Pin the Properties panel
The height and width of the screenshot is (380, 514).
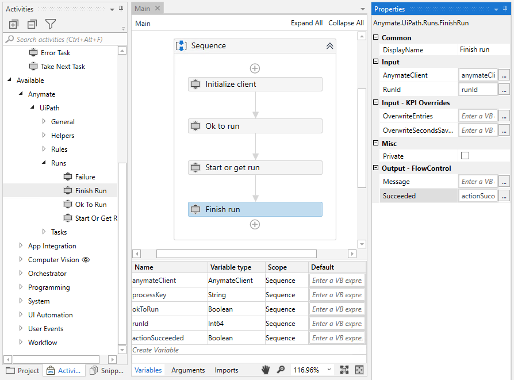(x=505, y=9)
